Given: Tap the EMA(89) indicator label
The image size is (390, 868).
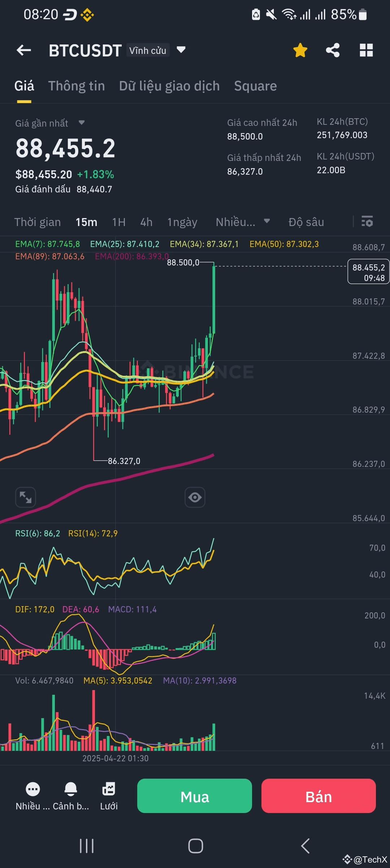Looking at the screenshot, I should point(50,256).
